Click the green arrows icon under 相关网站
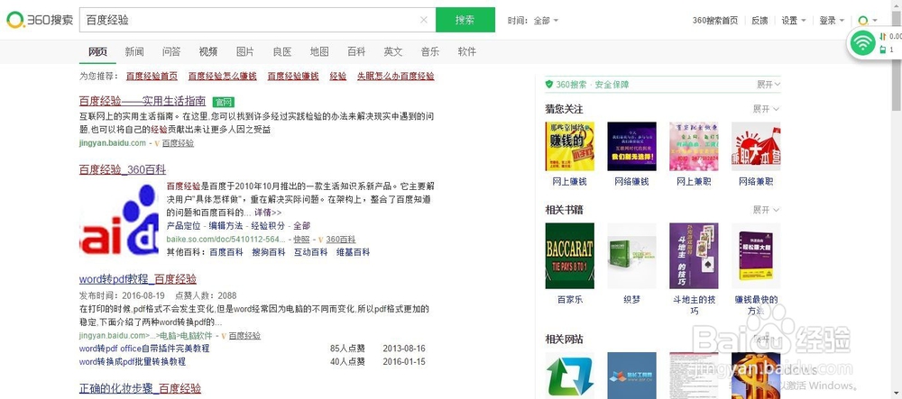 [x=569, y=376]
